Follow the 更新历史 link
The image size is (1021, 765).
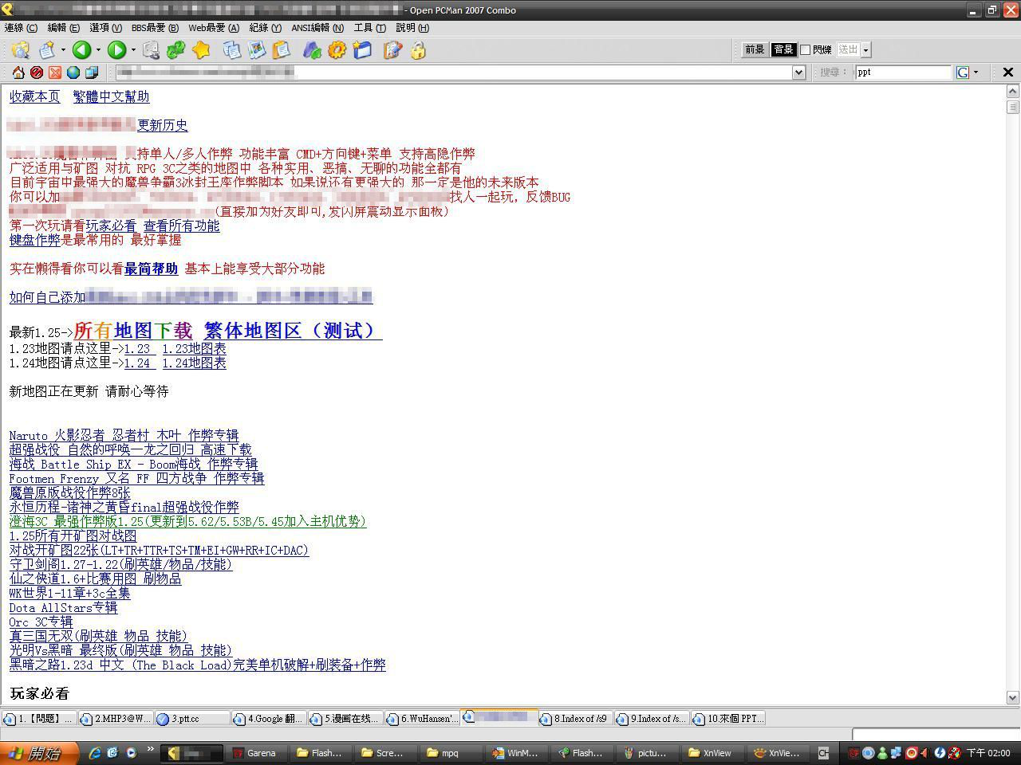(x=163, y=125)
